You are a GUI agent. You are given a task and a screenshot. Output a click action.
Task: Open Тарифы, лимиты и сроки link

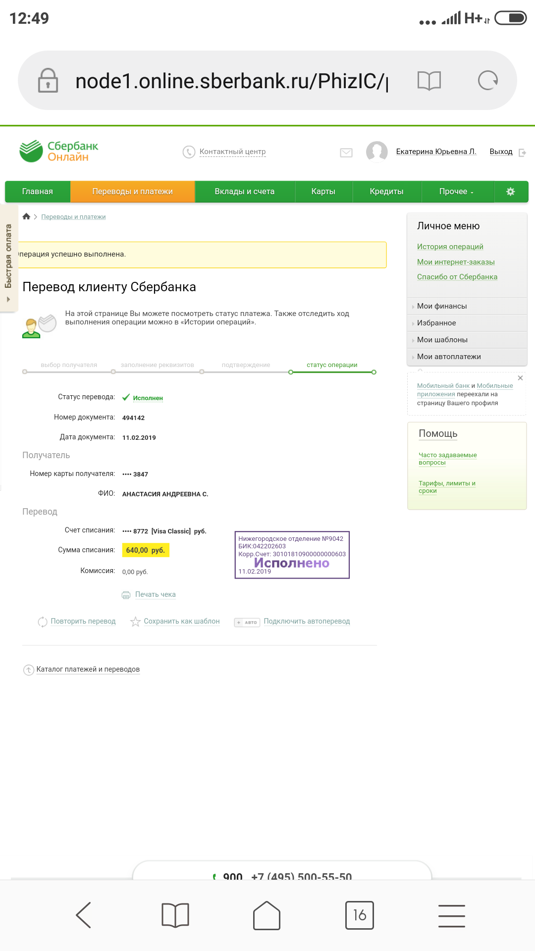click(x=447, y=487)
